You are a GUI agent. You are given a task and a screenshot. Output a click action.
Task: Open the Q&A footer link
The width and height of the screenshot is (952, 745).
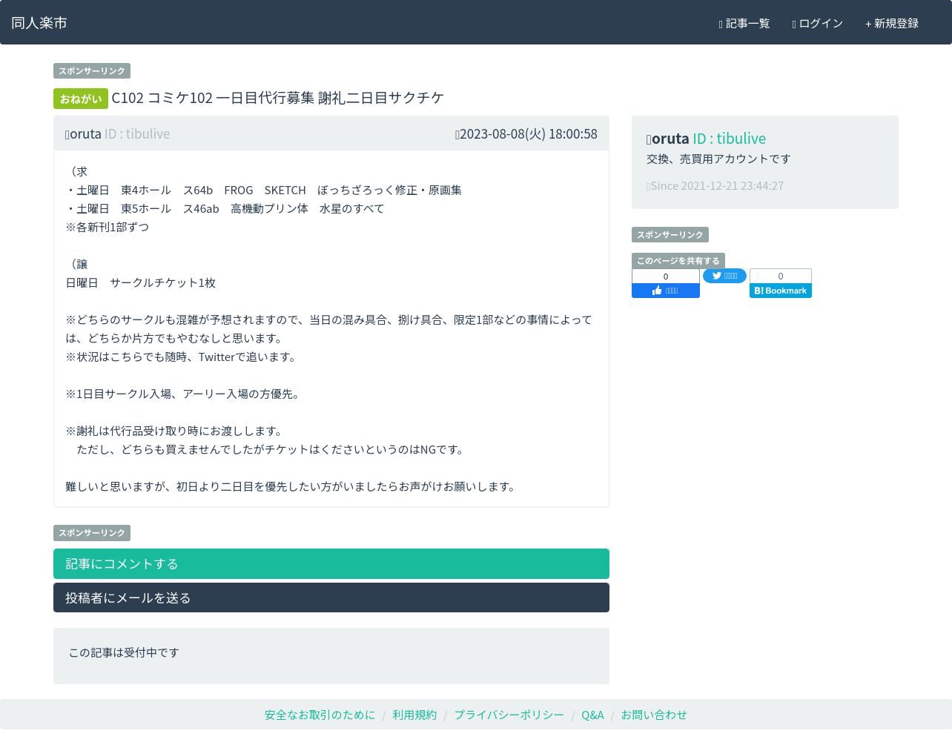point(592,715)
